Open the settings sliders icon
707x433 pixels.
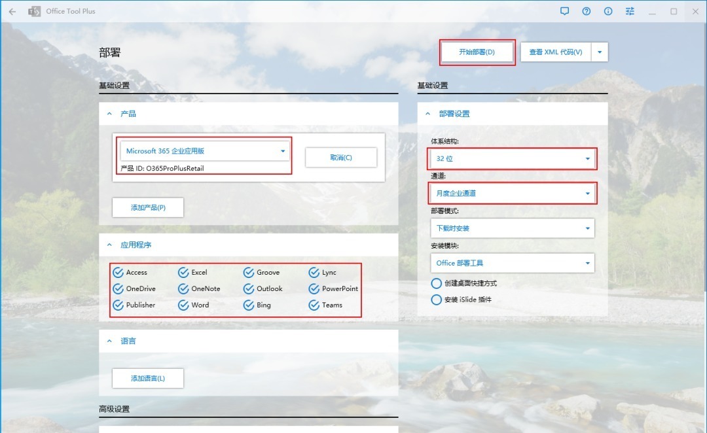point(630,11)
